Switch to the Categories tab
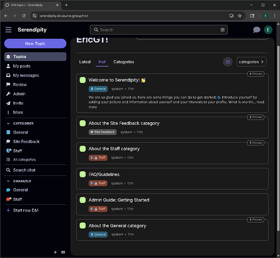 pyautogui.click(x=123, y=62)
